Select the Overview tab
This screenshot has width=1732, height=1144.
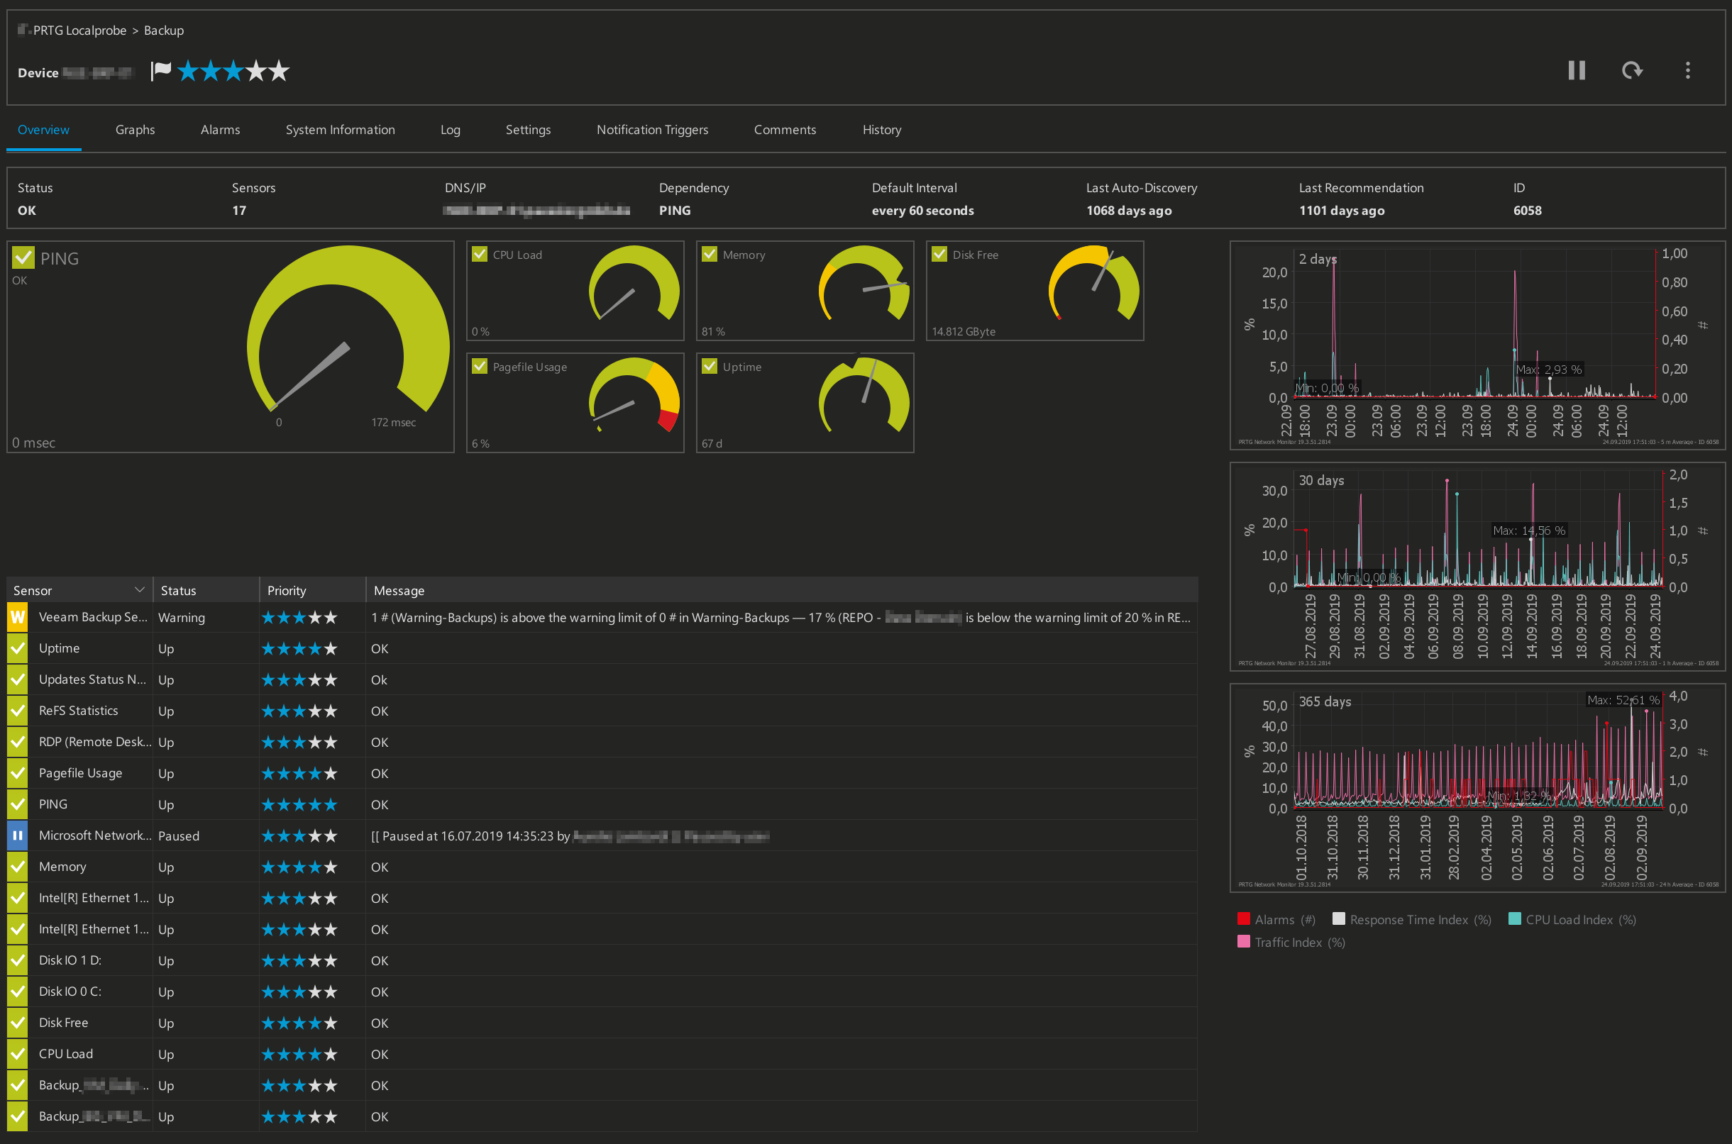[43, 129]
